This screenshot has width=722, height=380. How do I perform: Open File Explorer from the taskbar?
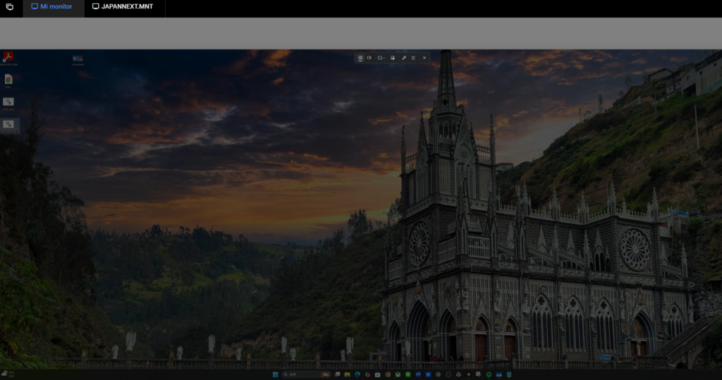348,374
